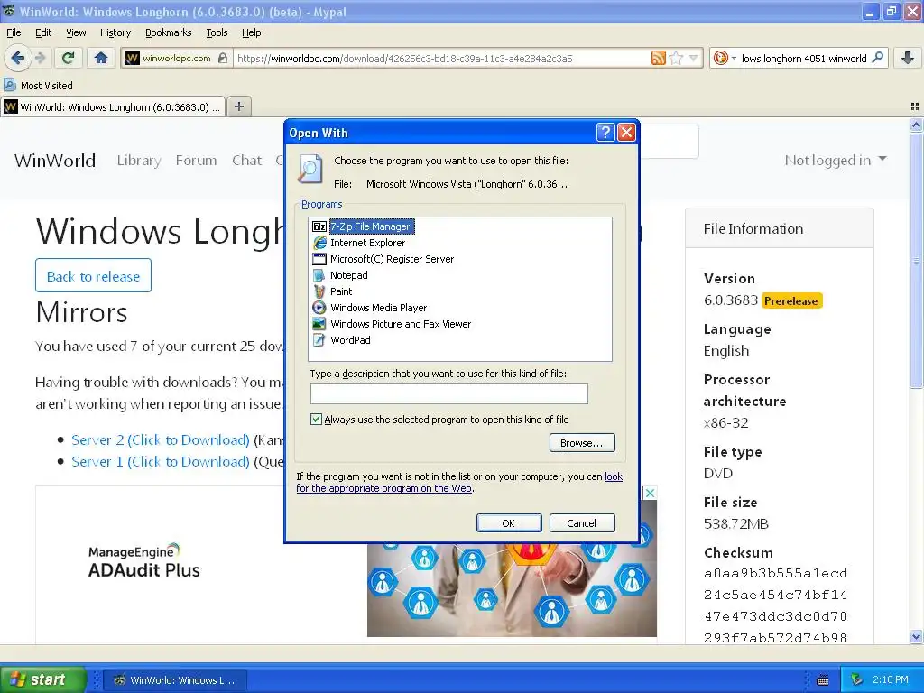Image resolution: width=924 pixels, height=693 pixels.
Task: Choose Internet Explorer in Programs list
Action: pyautogui.click(x=359, y=243)
